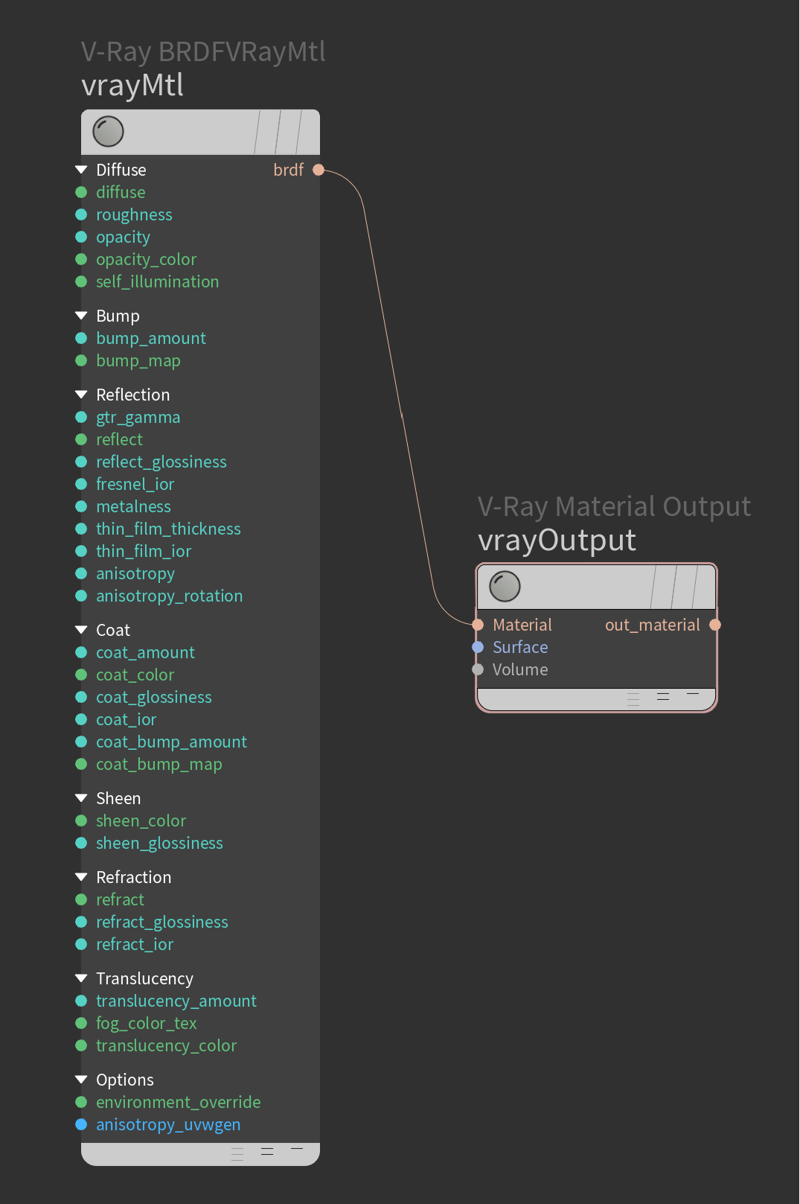The height and width of the screenshot is (1204, 800).
Task: Click the one-line collapse icon on vrayOutput footer
Action: coord(693,694)
